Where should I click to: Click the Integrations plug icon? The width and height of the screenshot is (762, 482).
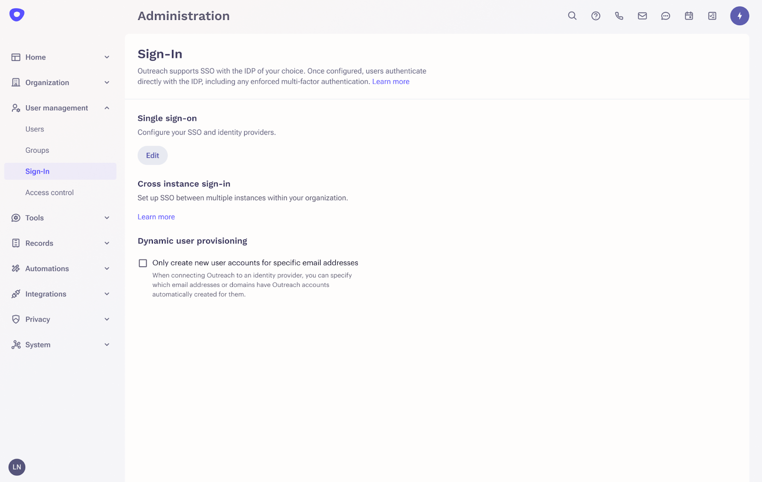click(16, 294)
